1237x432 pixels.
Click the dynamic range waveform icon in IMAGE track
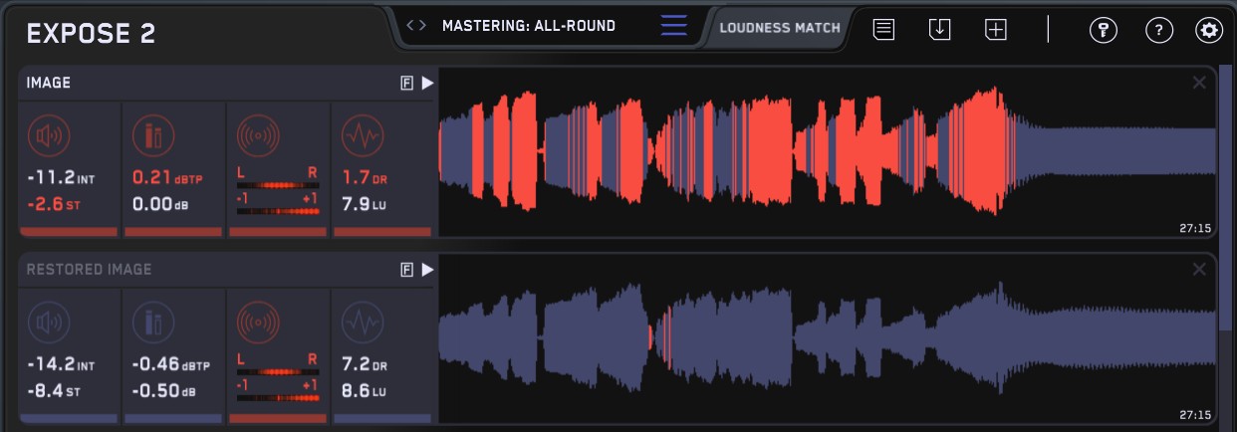tap(361, 134)
